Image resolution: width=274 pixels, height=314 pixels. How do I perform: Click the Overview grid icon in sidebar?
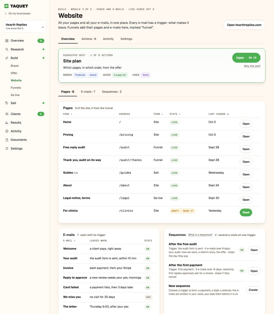7,41
